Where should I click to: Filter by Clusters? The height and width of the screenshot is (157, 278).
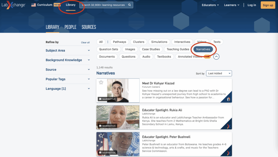[139, 42]
